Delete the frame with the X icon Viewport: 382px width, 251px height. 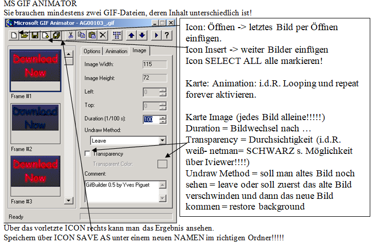click(103, 35)
